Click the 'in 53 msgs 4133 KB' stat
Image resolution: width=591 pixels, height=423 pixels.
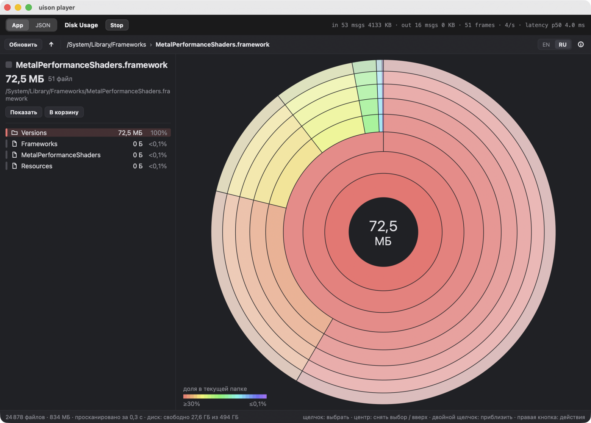click(361, 25)
